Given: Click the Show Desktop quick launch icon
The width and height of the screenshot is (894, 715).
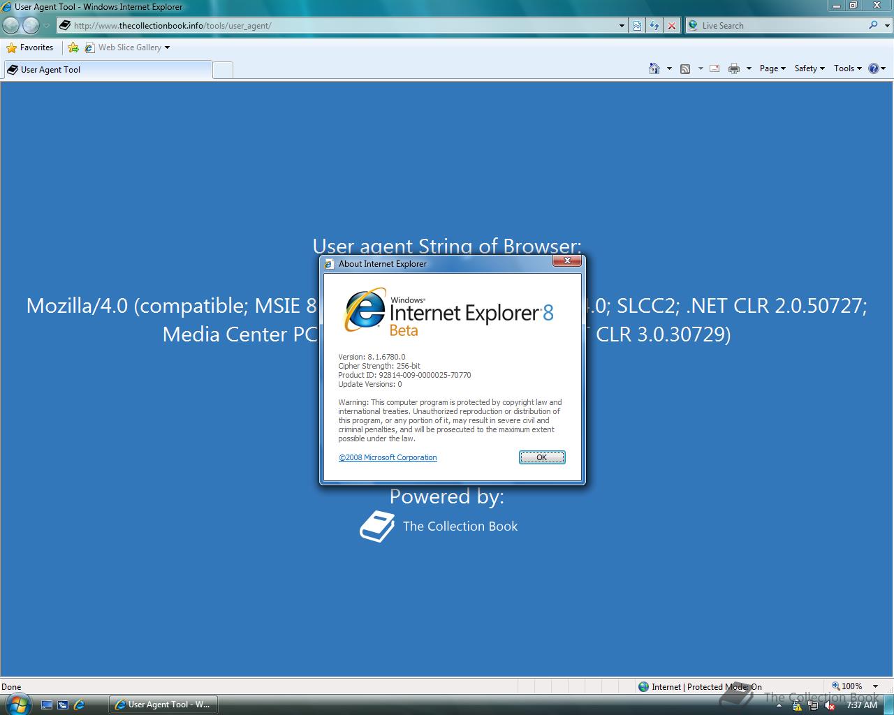Looking at the screenshot, I should [47, 705].
